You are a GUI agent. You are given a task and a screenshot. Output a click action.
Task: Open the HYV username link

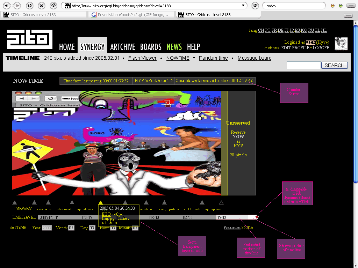tap(310, 42)
